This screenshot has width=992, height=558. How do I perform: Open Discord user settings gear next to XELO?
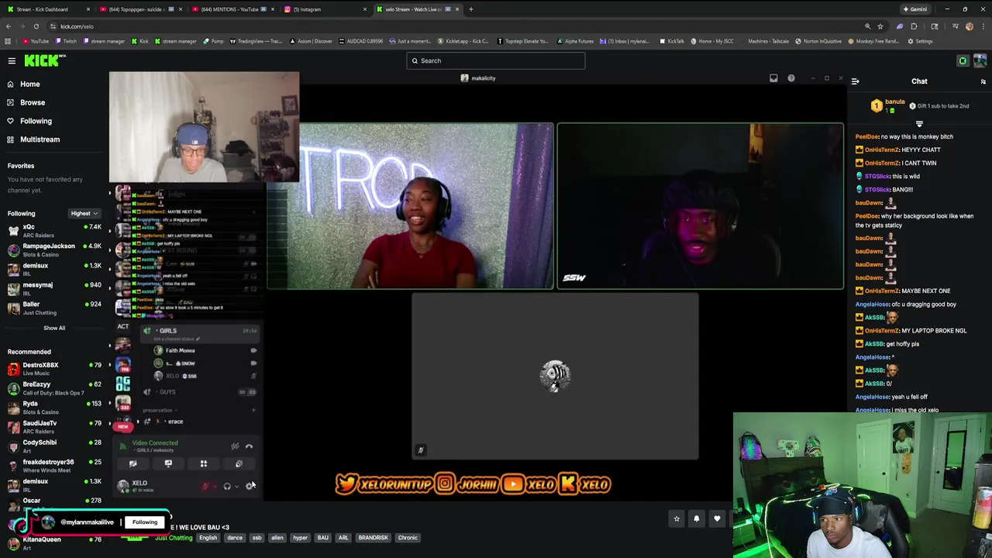(250, 486)
